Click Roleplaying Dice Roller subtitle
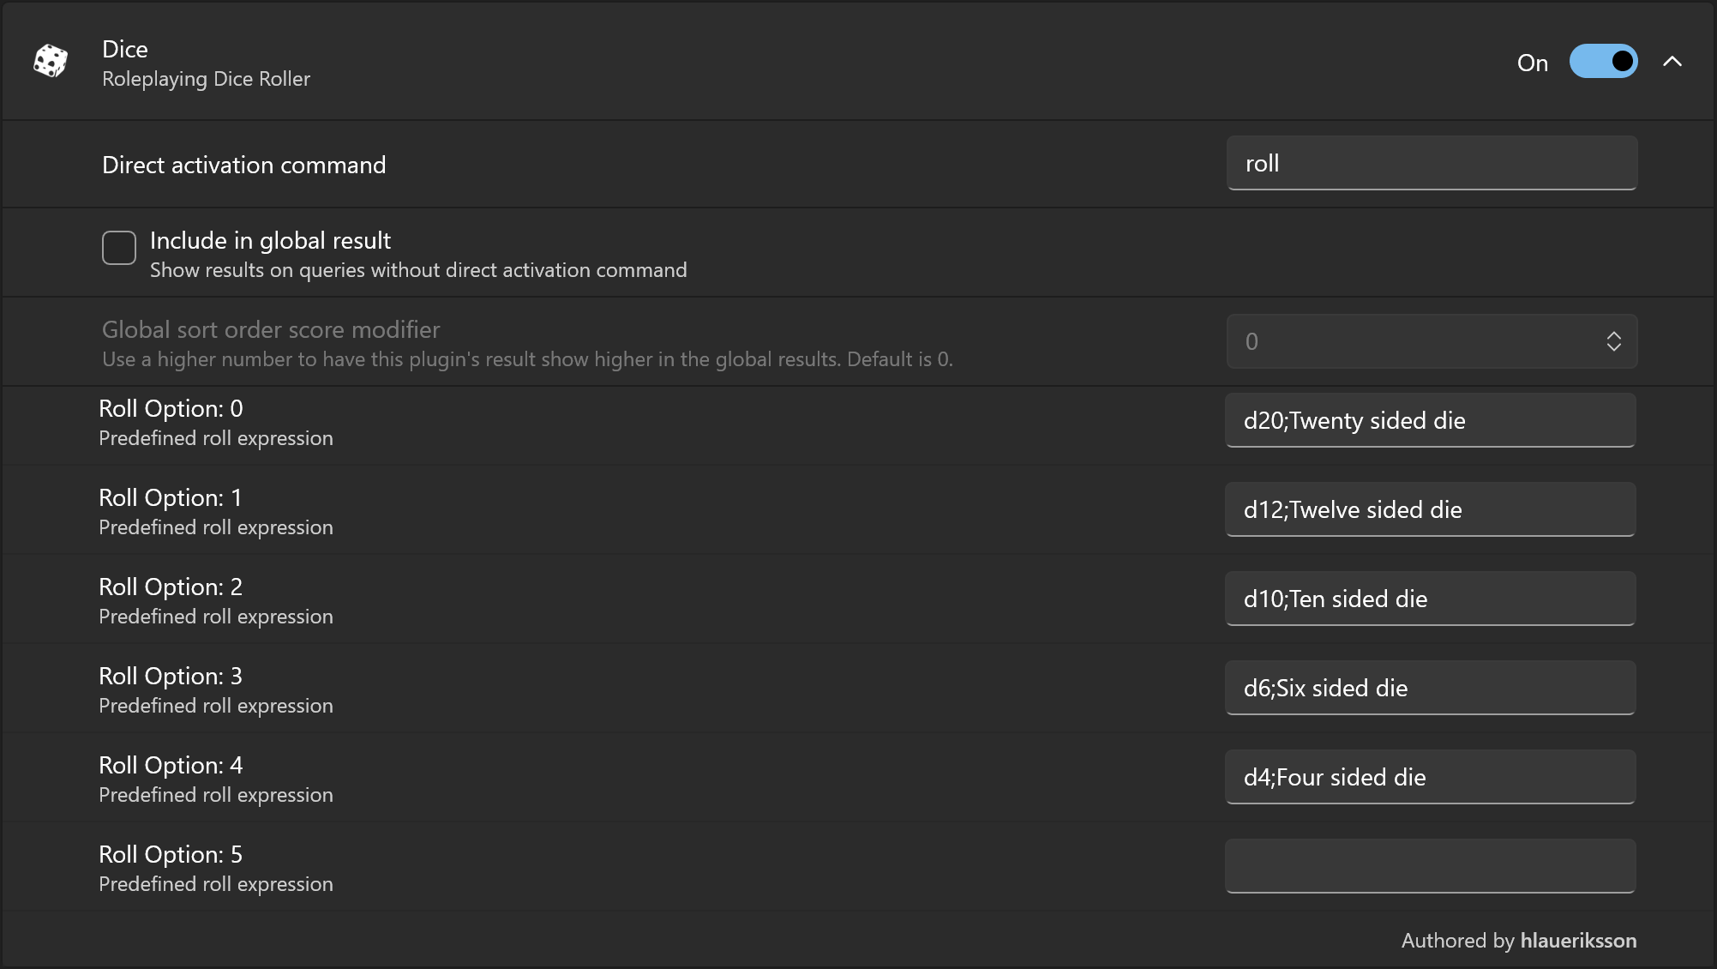 [206, 79]
